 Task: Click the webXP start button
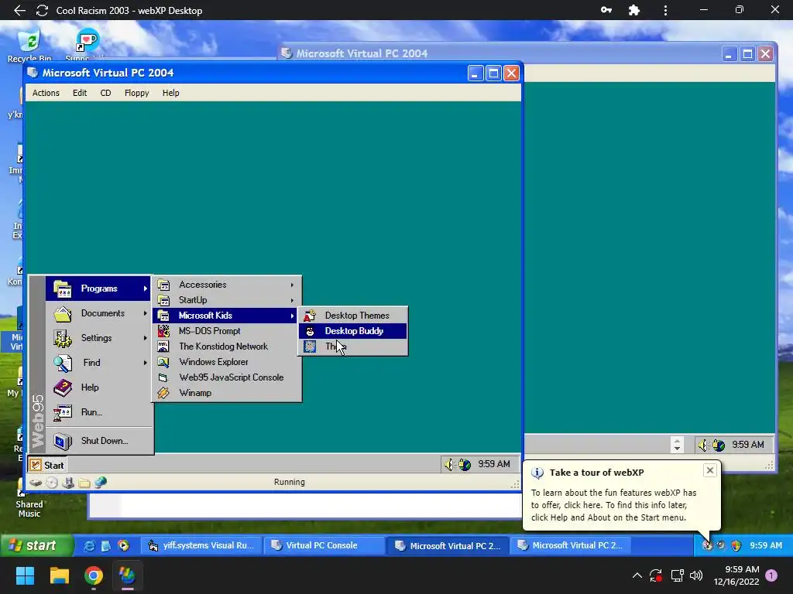[36, 545]
